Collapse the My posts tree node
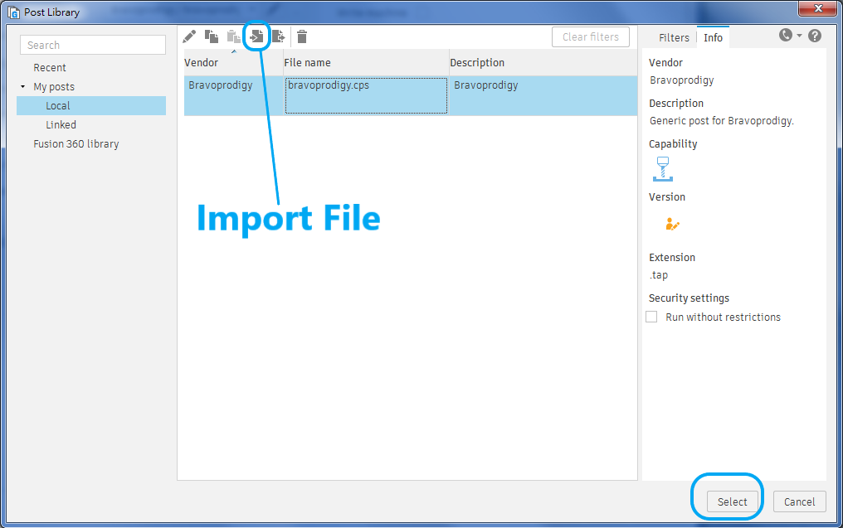The image size is (843, 528). click(x=23, y=87)
